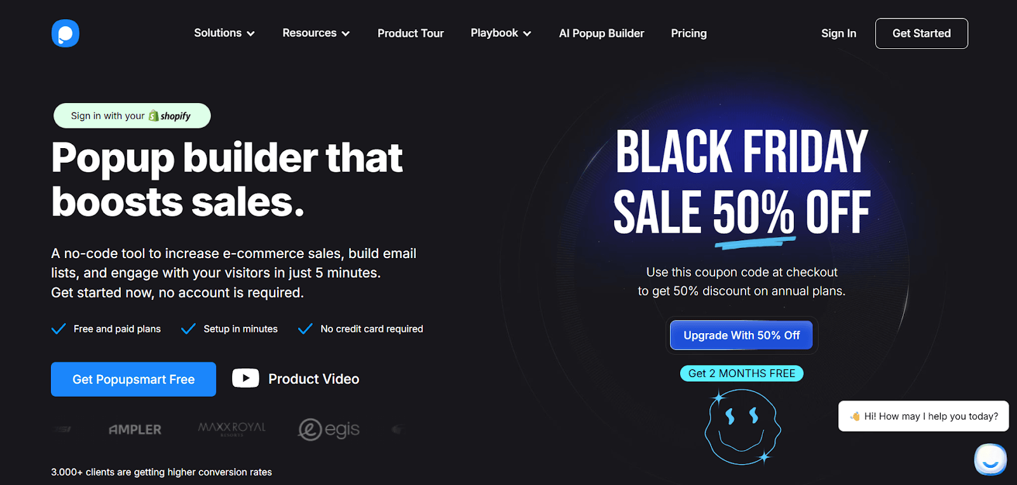Click the AMPLER client logo

pyautogui.click(x=135, y=430)
